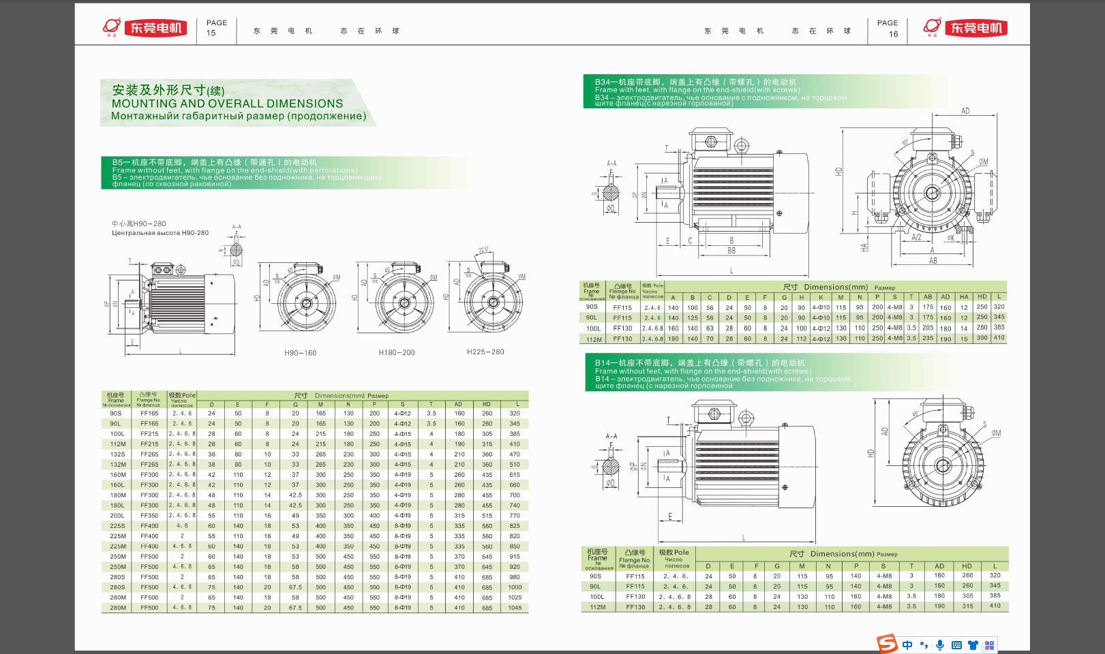This screenshot has width=1105, height=654.
Task: Click the L value '1025' cell
Action: [x=515, y=597]
